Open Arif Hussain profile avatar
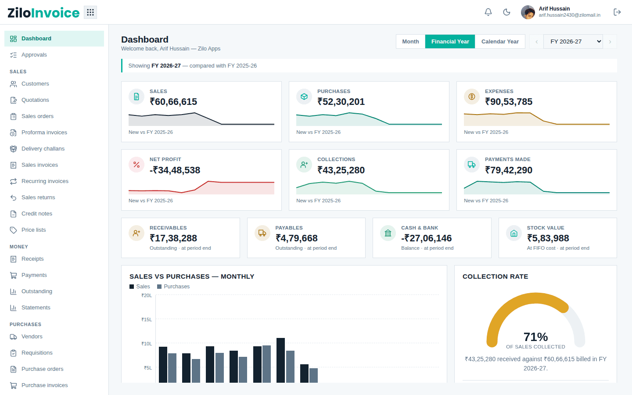This screenshot has height=395, width=632. click(528, 12)
